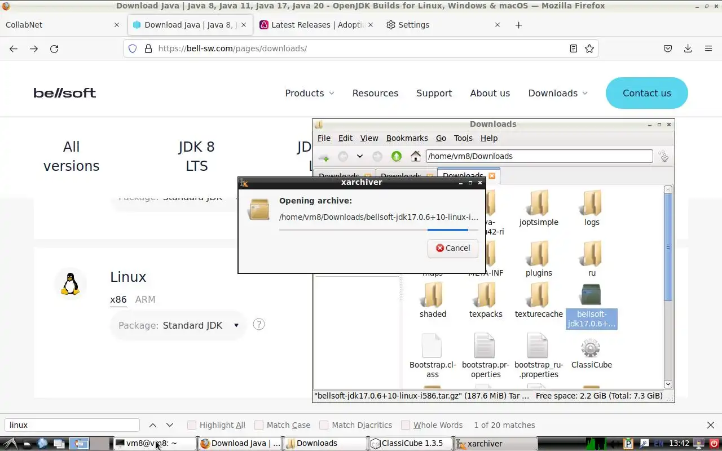Expand the Downloads menu on bellsoft site

[x=558, y=93]
